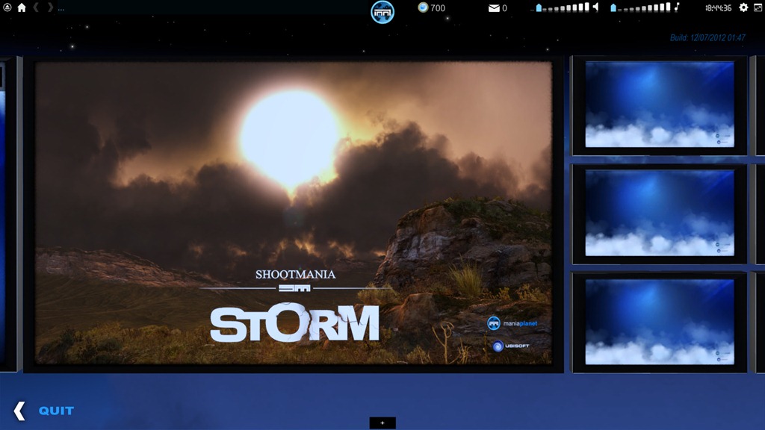The image size is (765, 430).
Task: Navigate forward with the right arrow
Action: click(50, 7)
